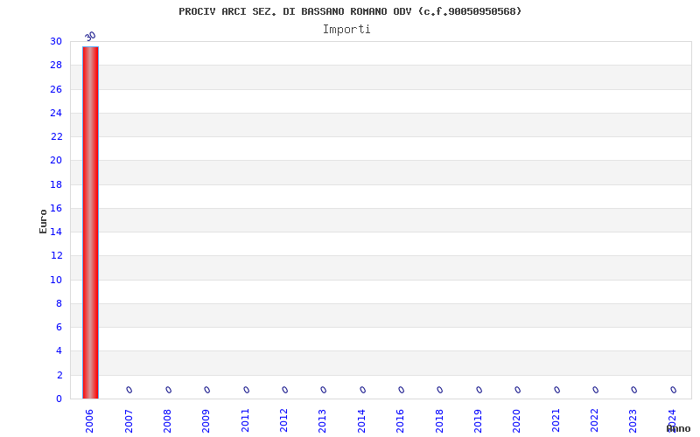
Task: Click the x-axis year label 2009
Action: click(x=206, y=421)
